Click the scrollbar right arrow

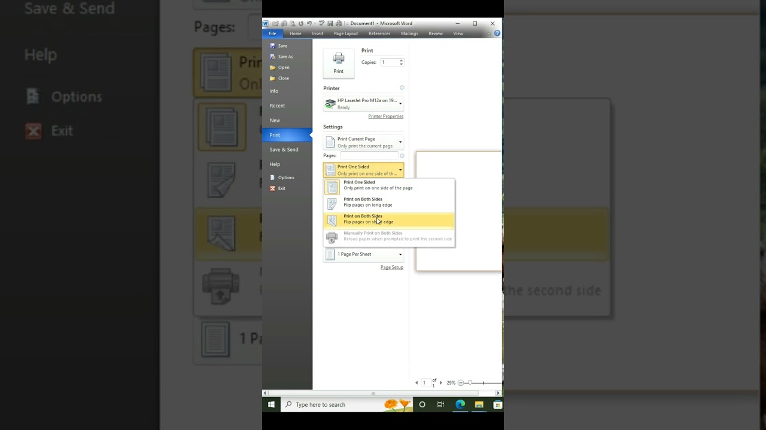[x=498, y=393]
